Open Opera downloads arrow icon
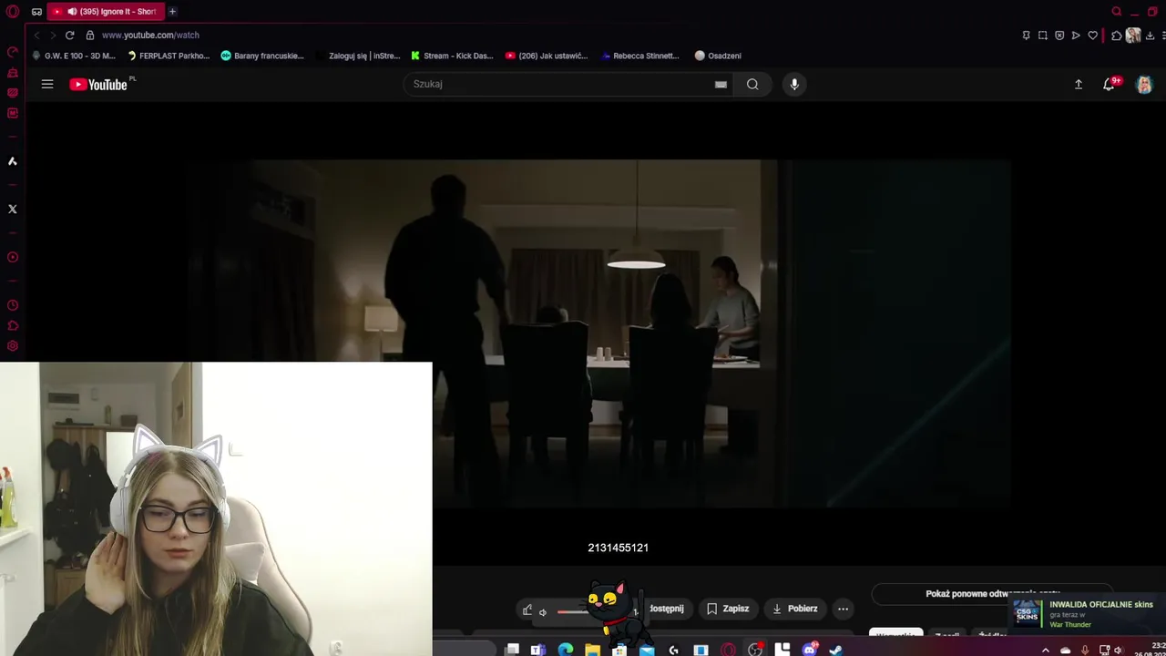Viewport: 1166px width, 656px height. 1151,36
